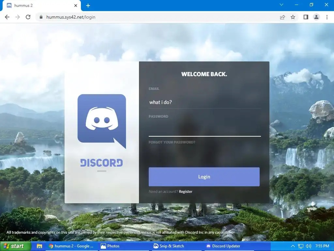Click the Register link

point(186,192)
